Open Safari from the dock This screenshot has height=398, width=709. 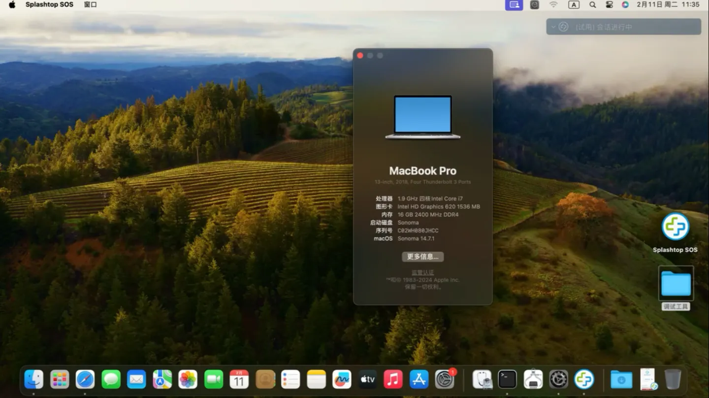coord(85,379)
